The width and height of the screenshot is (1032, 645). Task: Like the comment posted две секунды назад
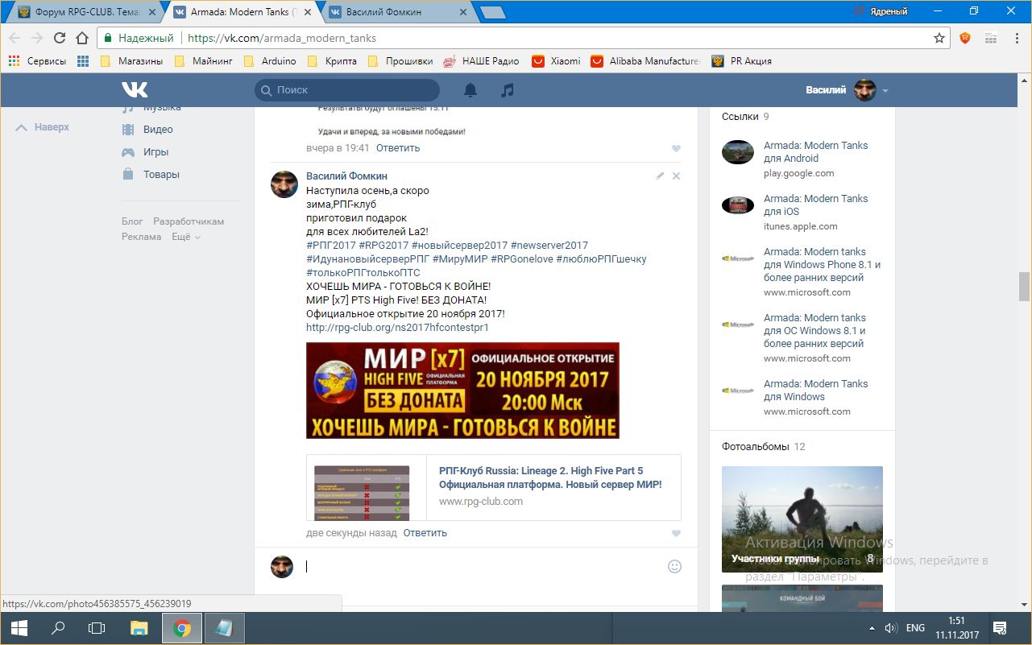tap(676, 533)
